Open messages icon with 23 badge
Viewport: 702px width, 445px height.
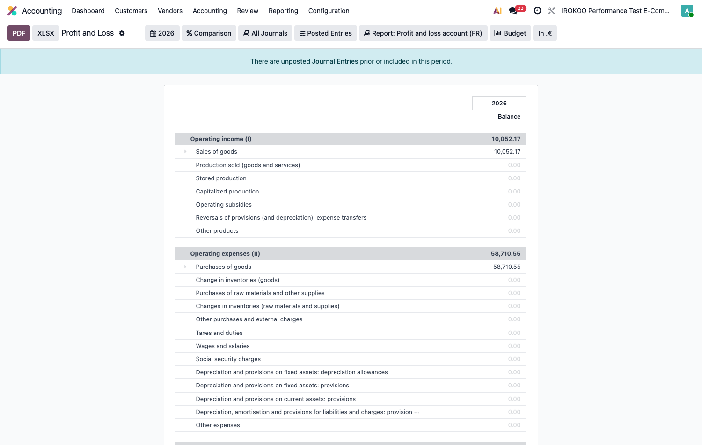coord(517,10)
